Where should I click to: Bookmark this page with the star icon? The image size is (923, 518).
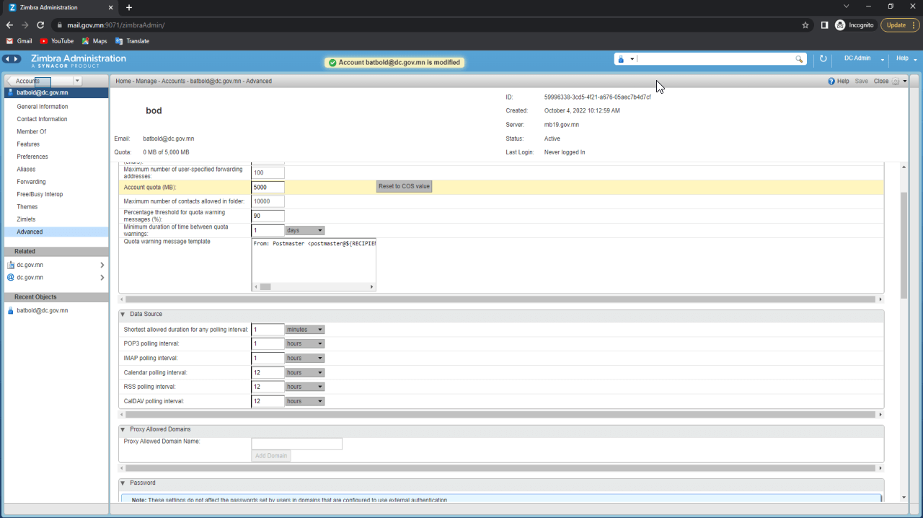click(805, 25)
